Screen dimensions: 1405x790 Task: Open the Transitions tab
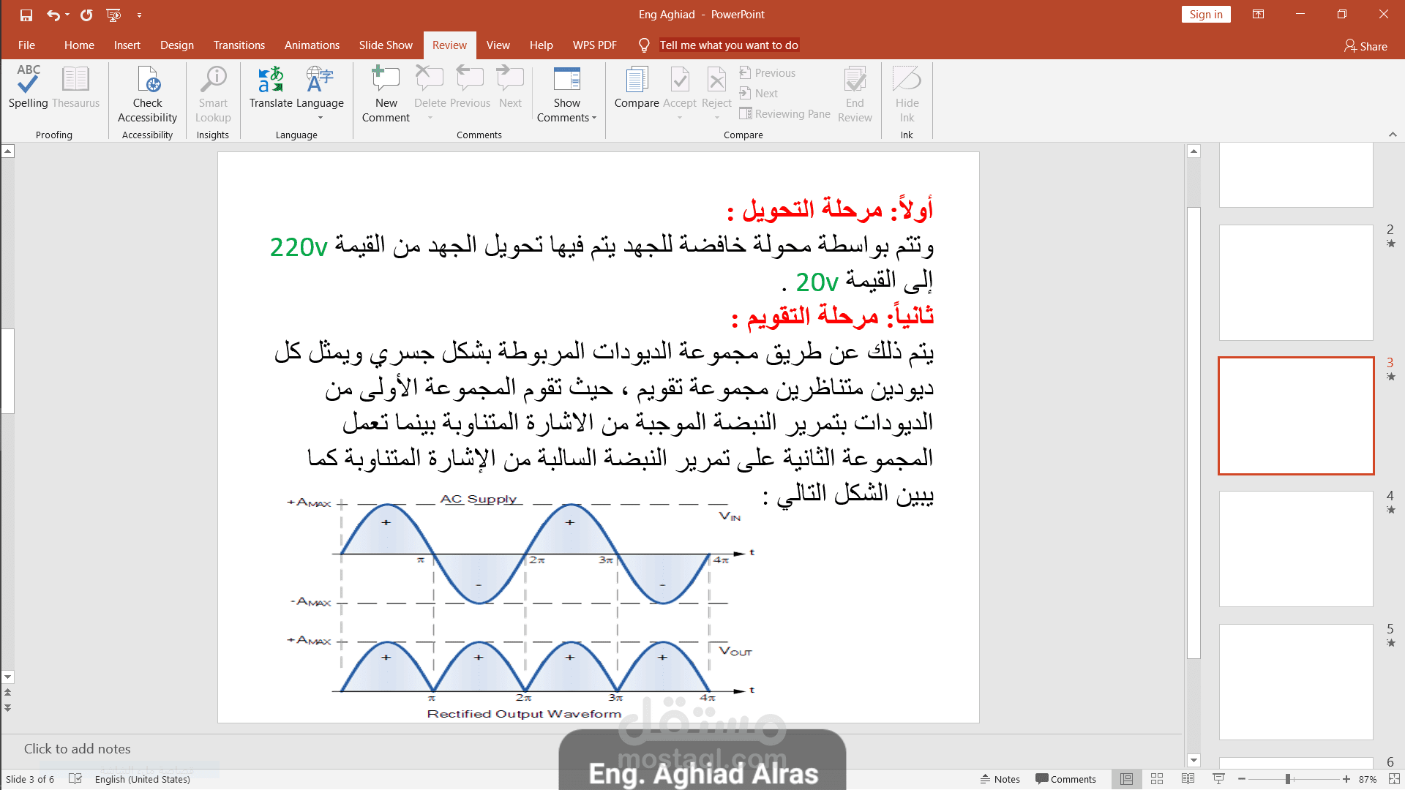pos(239,45)
